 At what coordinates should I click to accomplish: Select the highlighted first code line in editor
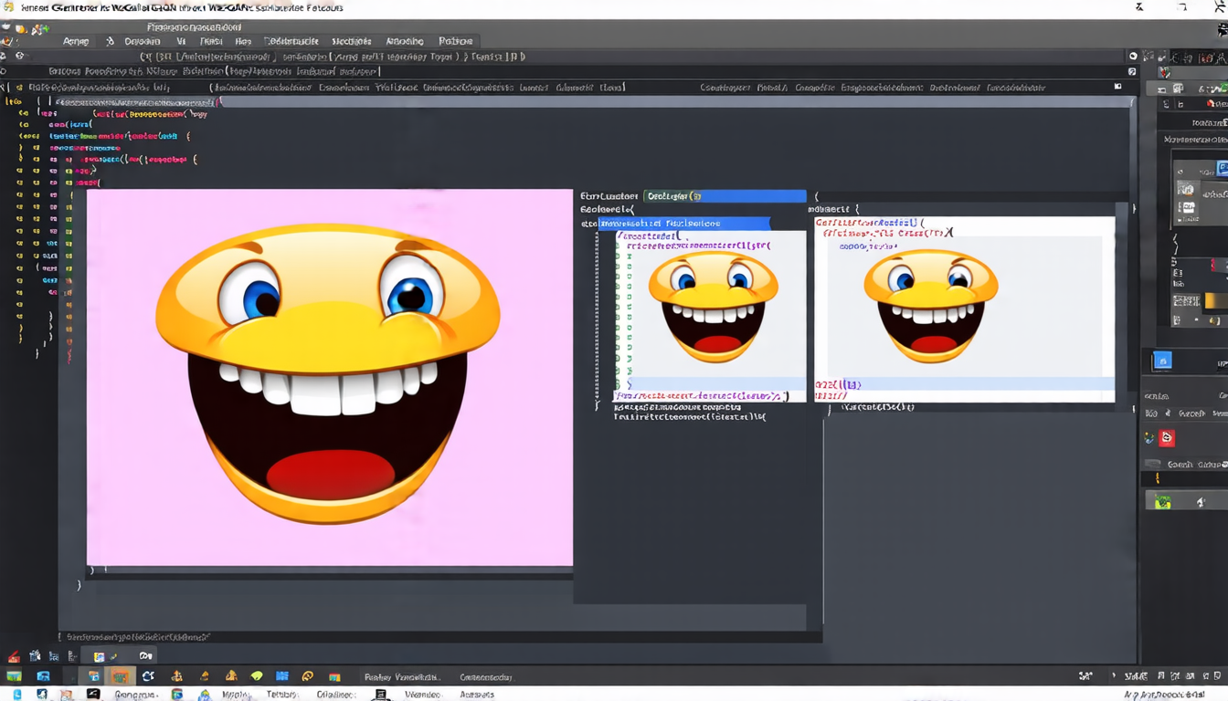(x=135, y=102)
